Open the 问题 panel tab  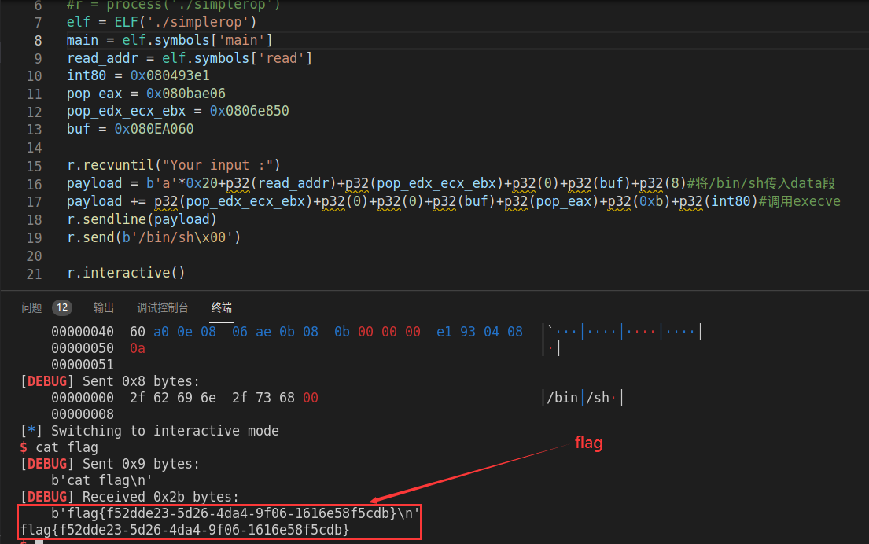coord(31,307)
